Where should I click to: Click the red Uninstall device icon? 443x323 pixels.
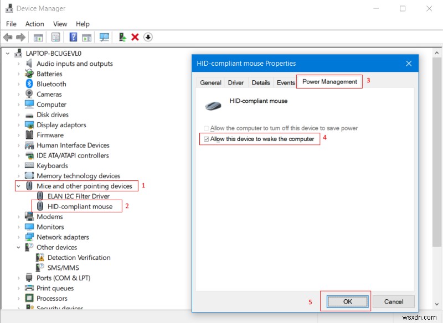coord(135,37)
